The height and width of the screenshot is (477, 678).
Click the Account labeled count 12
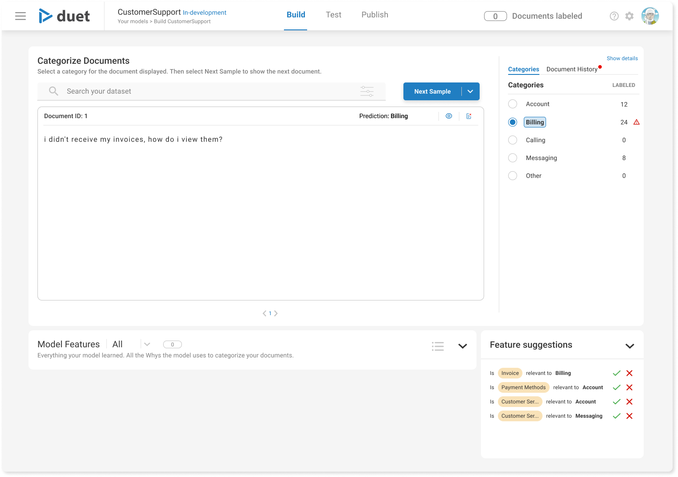pos(624,104)
